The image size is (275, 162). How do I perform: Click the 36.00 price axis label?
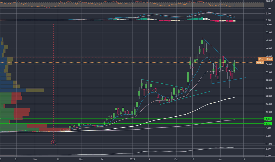[269, 64]
